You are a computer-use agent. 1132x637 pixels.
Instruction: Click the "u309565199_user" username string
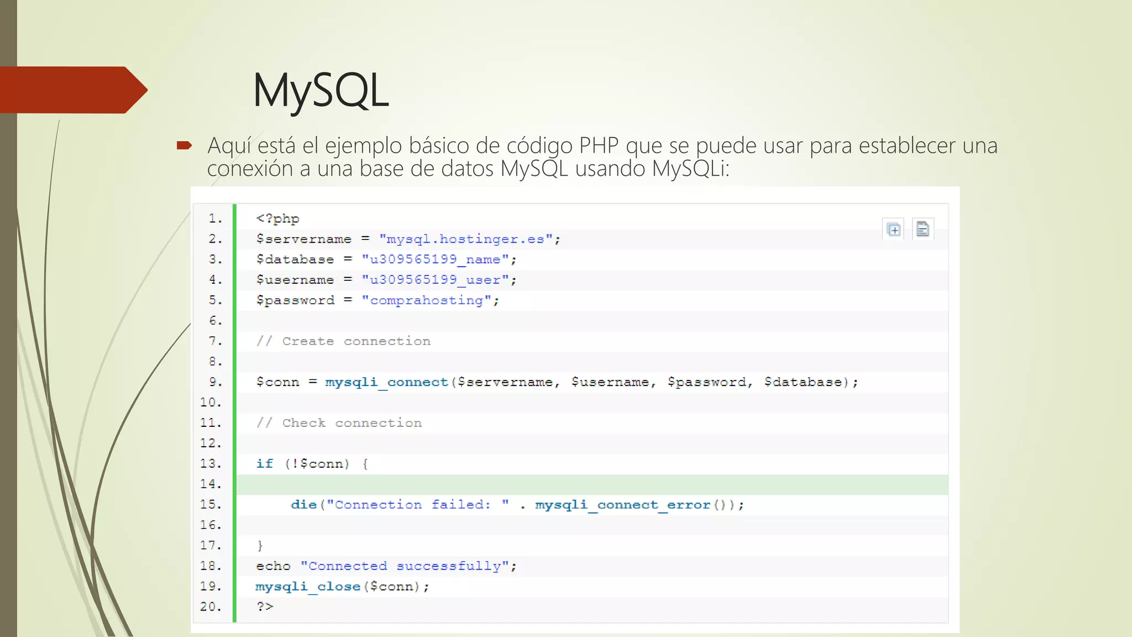coord(435,280)
